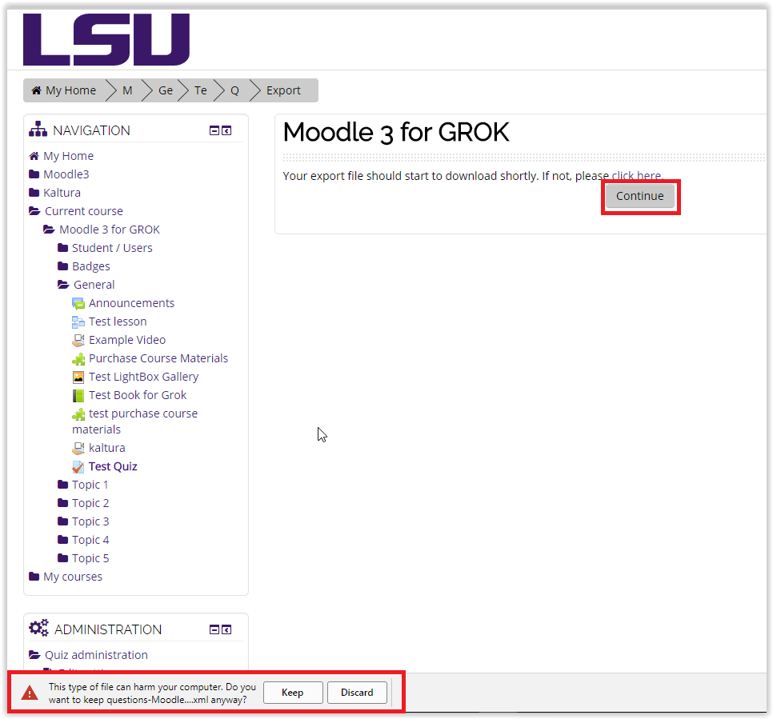Hide the Navigation block
This screenshot has width=773, height=719.
click(x=214, y=130)
